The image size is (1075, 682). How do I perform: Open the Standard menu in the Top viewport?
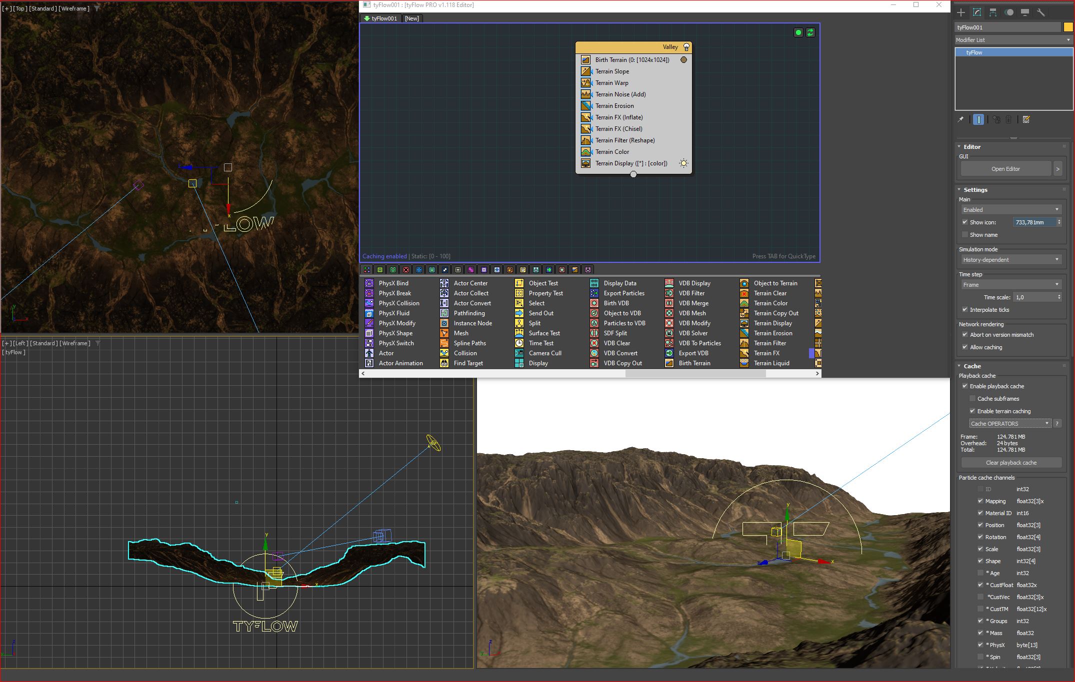click(43, 8)
